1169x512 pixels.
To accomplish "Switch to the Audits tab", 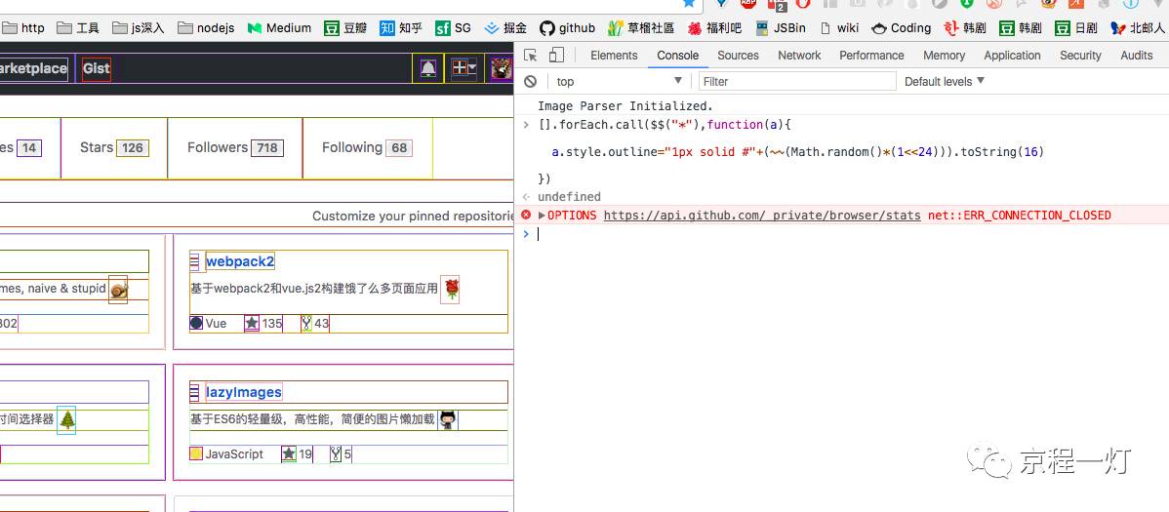I will point(1136,56).
